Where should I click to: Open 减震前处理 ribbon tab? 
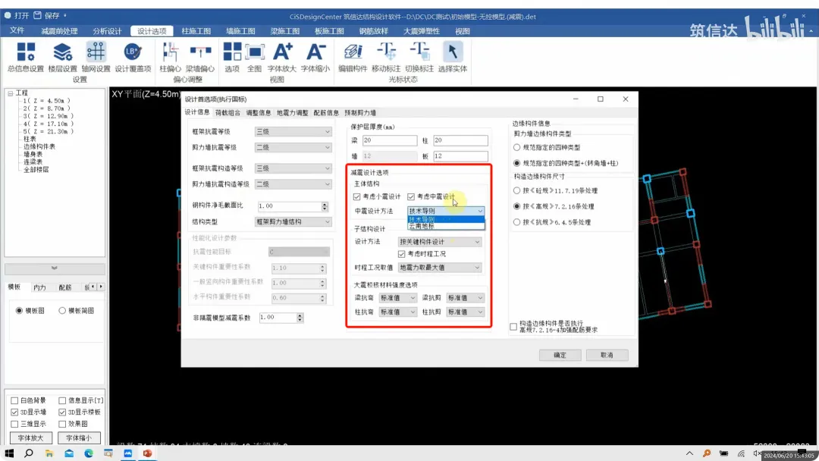pyautogui.click(x=59, y=31)
